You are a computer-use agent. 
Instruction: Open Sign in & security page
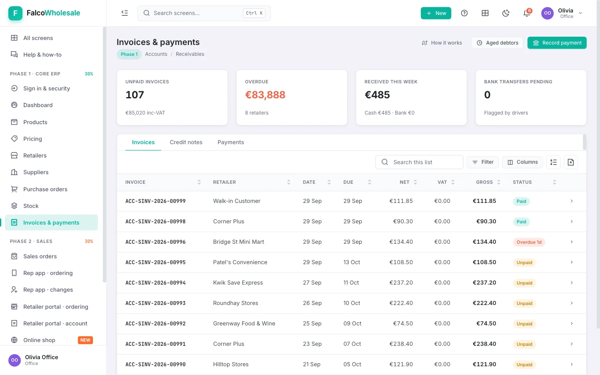[51, 88]
